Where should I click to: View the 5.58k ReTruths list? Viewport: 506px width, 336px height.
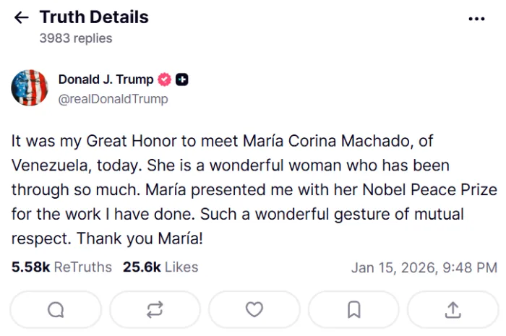[x=61, y=267]
